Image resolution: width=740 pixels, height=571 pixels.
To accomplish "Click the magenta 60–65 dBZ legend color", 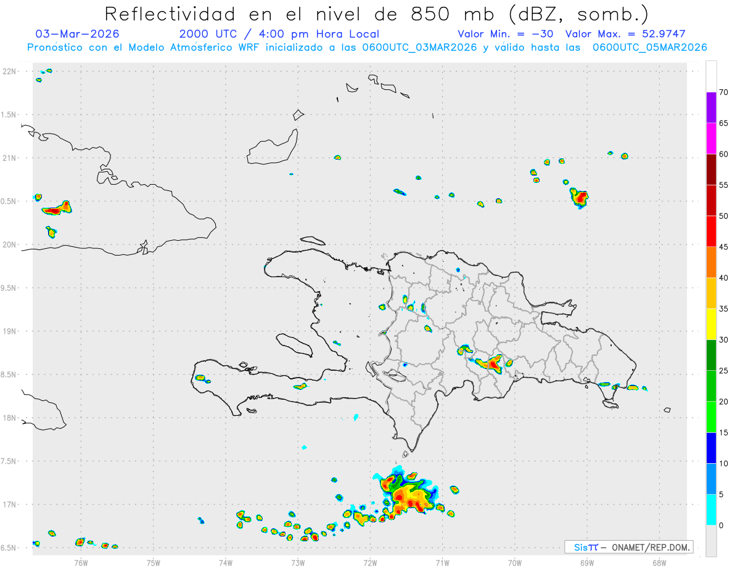I will 711,139.
